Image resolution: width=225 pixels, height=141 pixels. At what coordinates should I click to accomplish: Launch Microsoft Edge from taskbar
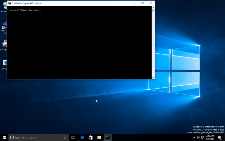coord(82,138)
